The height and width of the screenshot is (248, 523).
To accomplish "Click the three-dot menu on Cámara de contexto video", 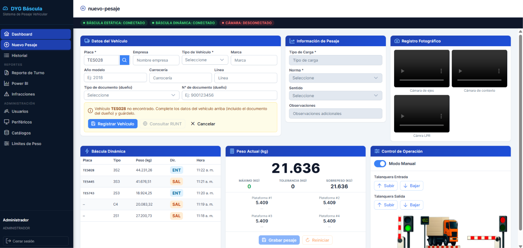I will tap(499, 71).
